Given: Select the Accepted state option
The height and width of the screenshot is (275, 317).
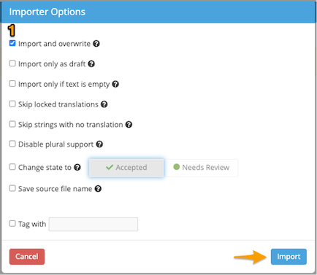Looking at the screenshot, I should tap(126, 168).
